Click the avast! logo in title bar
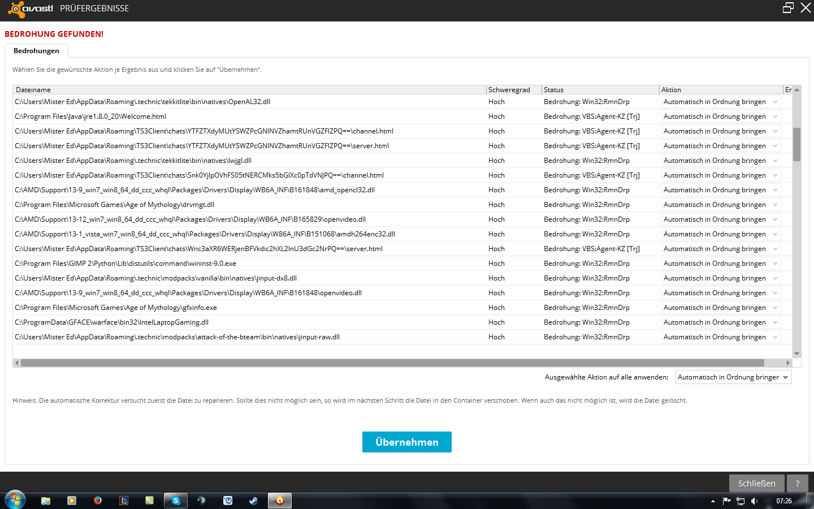Image resolution: width=814 pixels, height=509 pixels. tap(31, 8)
